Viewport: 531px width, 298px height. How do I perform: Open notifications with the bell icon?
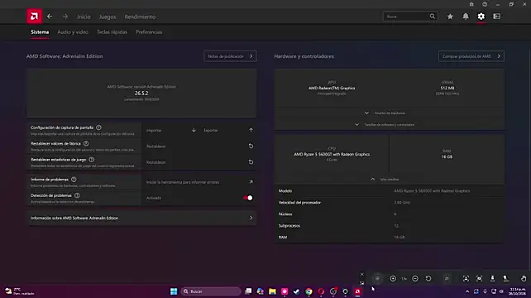pyautogui.click(x=466, y=17)
